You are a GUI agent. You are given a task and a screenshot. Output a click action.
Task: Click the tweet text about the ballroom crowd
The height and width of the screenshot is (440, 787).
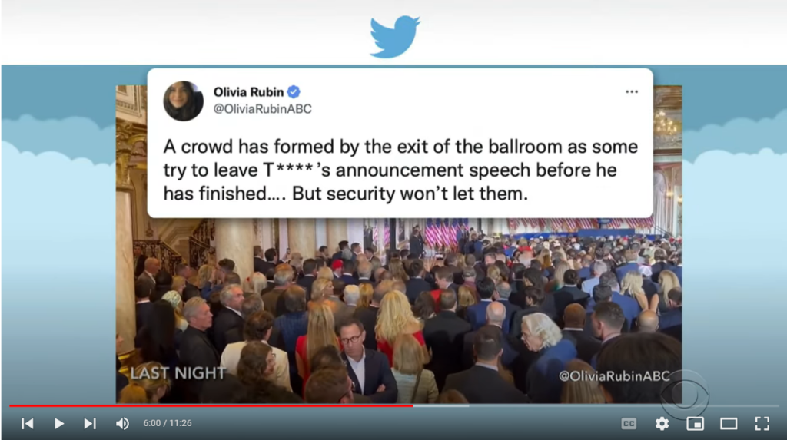[400, 170]
